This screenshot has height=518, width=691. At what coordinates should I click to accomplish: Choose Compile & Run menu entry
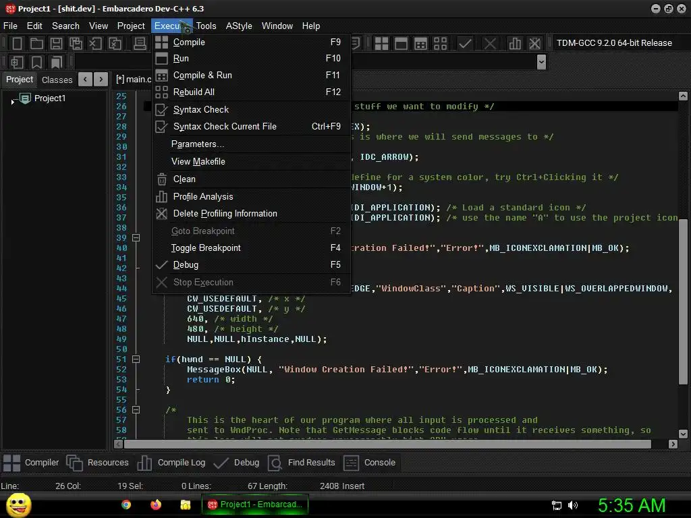(250, 75)
